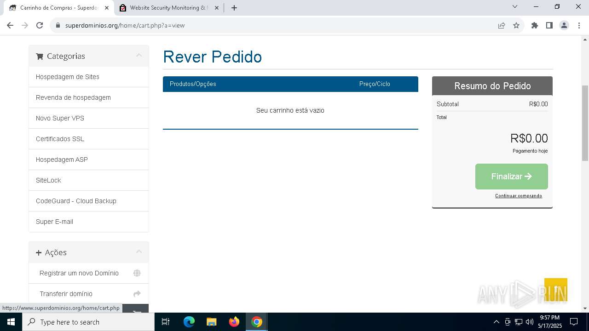The height and width of the screenshot is (331, 589).
Task: Open Novo Super VPS category
Action: click(89, 118)
